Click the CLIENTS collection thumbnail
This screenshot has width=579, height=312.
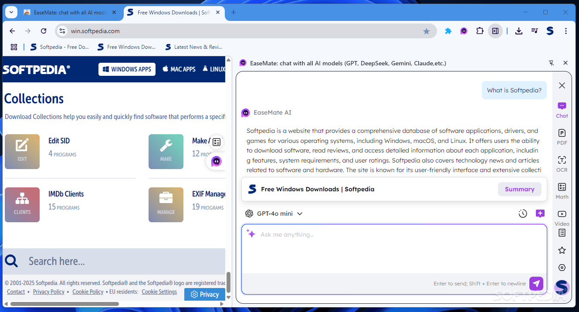(x=22, y=205)
